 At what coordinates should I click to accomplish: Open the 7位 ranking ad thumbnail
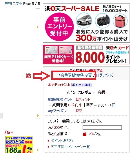pos(19,145)
